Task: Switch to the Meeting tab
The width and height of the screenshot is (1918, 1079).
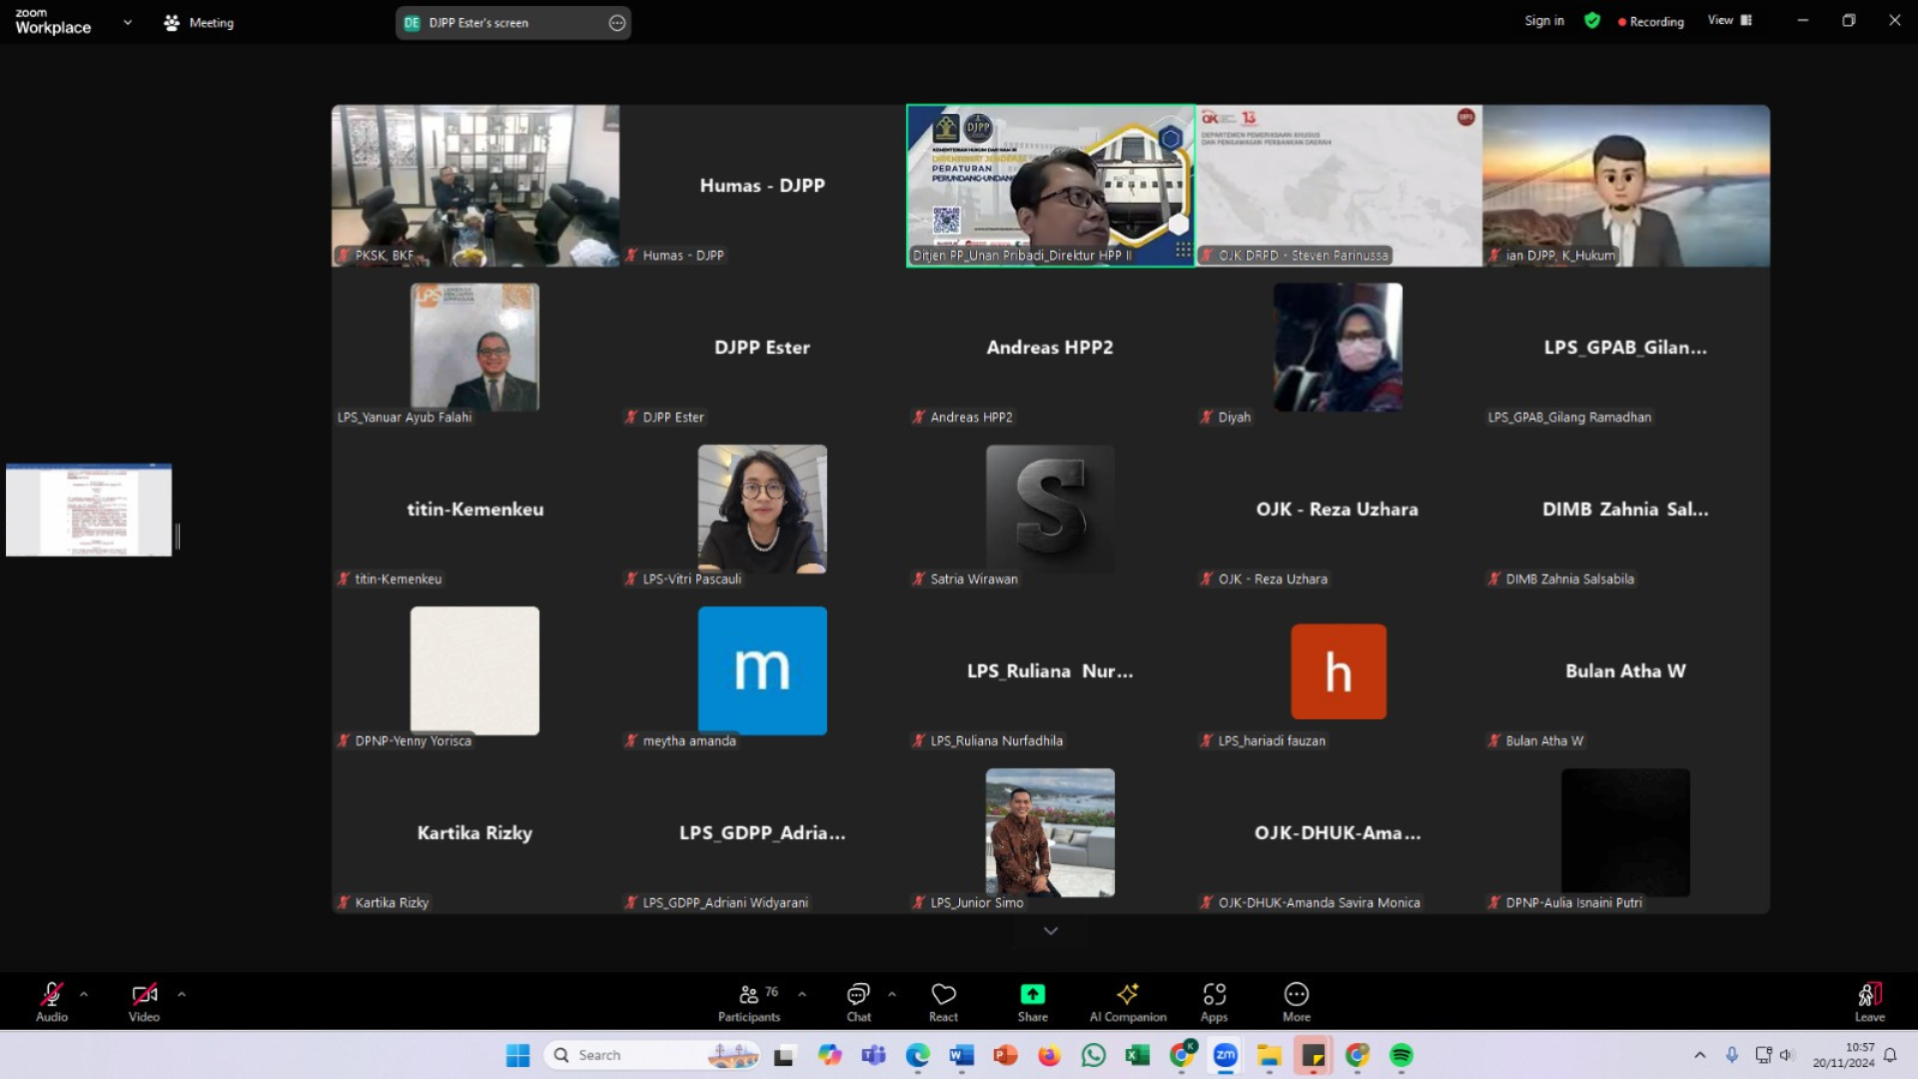Action: coord(199,22)
